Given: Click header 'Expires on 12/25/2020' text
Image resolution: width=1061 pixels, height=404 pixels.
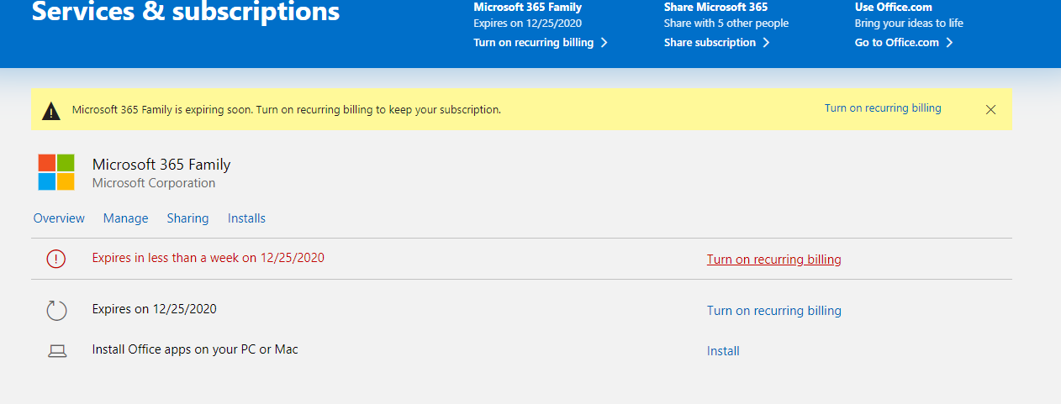Looking at the screenshot, I should 527,24.
